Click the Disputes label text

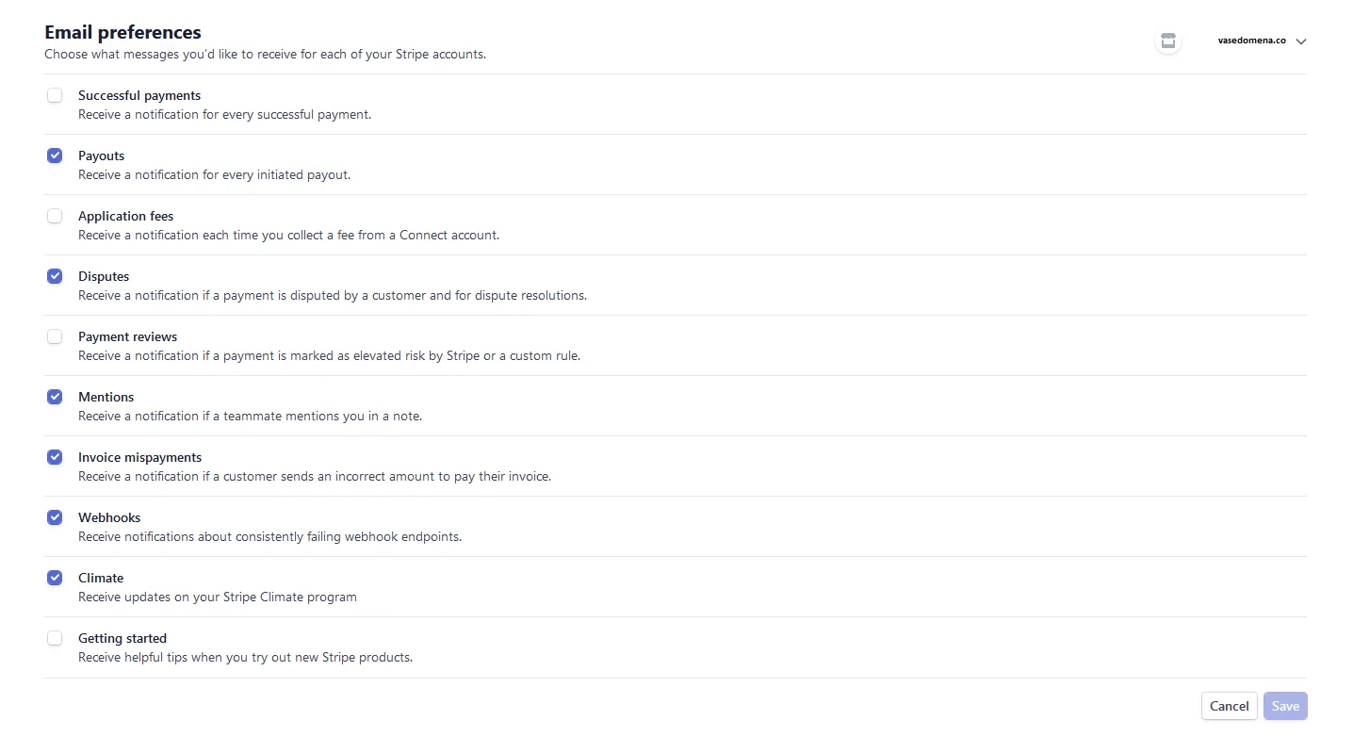click(x=104, y=276)
